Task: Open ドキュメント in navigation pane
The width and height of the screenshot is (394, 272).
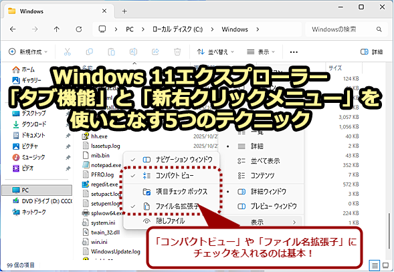Action: click(29, 135)
